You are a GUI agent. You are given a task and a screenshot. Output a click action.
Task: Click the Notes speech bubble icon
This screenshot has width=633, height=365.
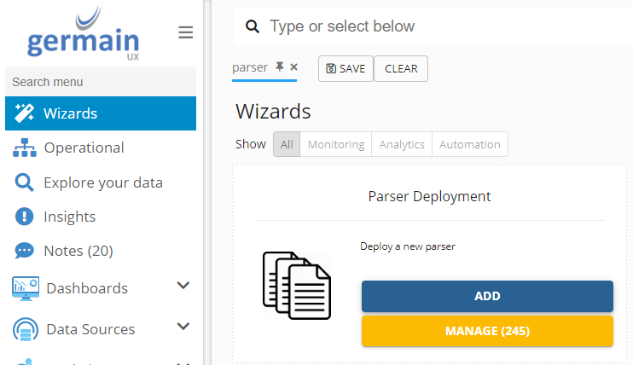pos(25,251)
